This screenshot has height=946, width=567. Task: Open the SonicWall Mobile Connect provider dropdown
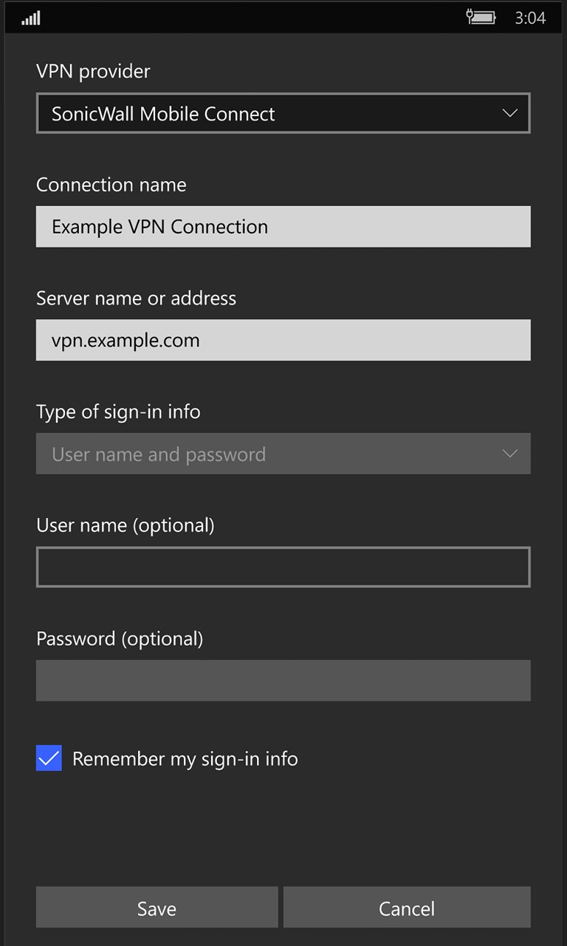tap(283, 114)
